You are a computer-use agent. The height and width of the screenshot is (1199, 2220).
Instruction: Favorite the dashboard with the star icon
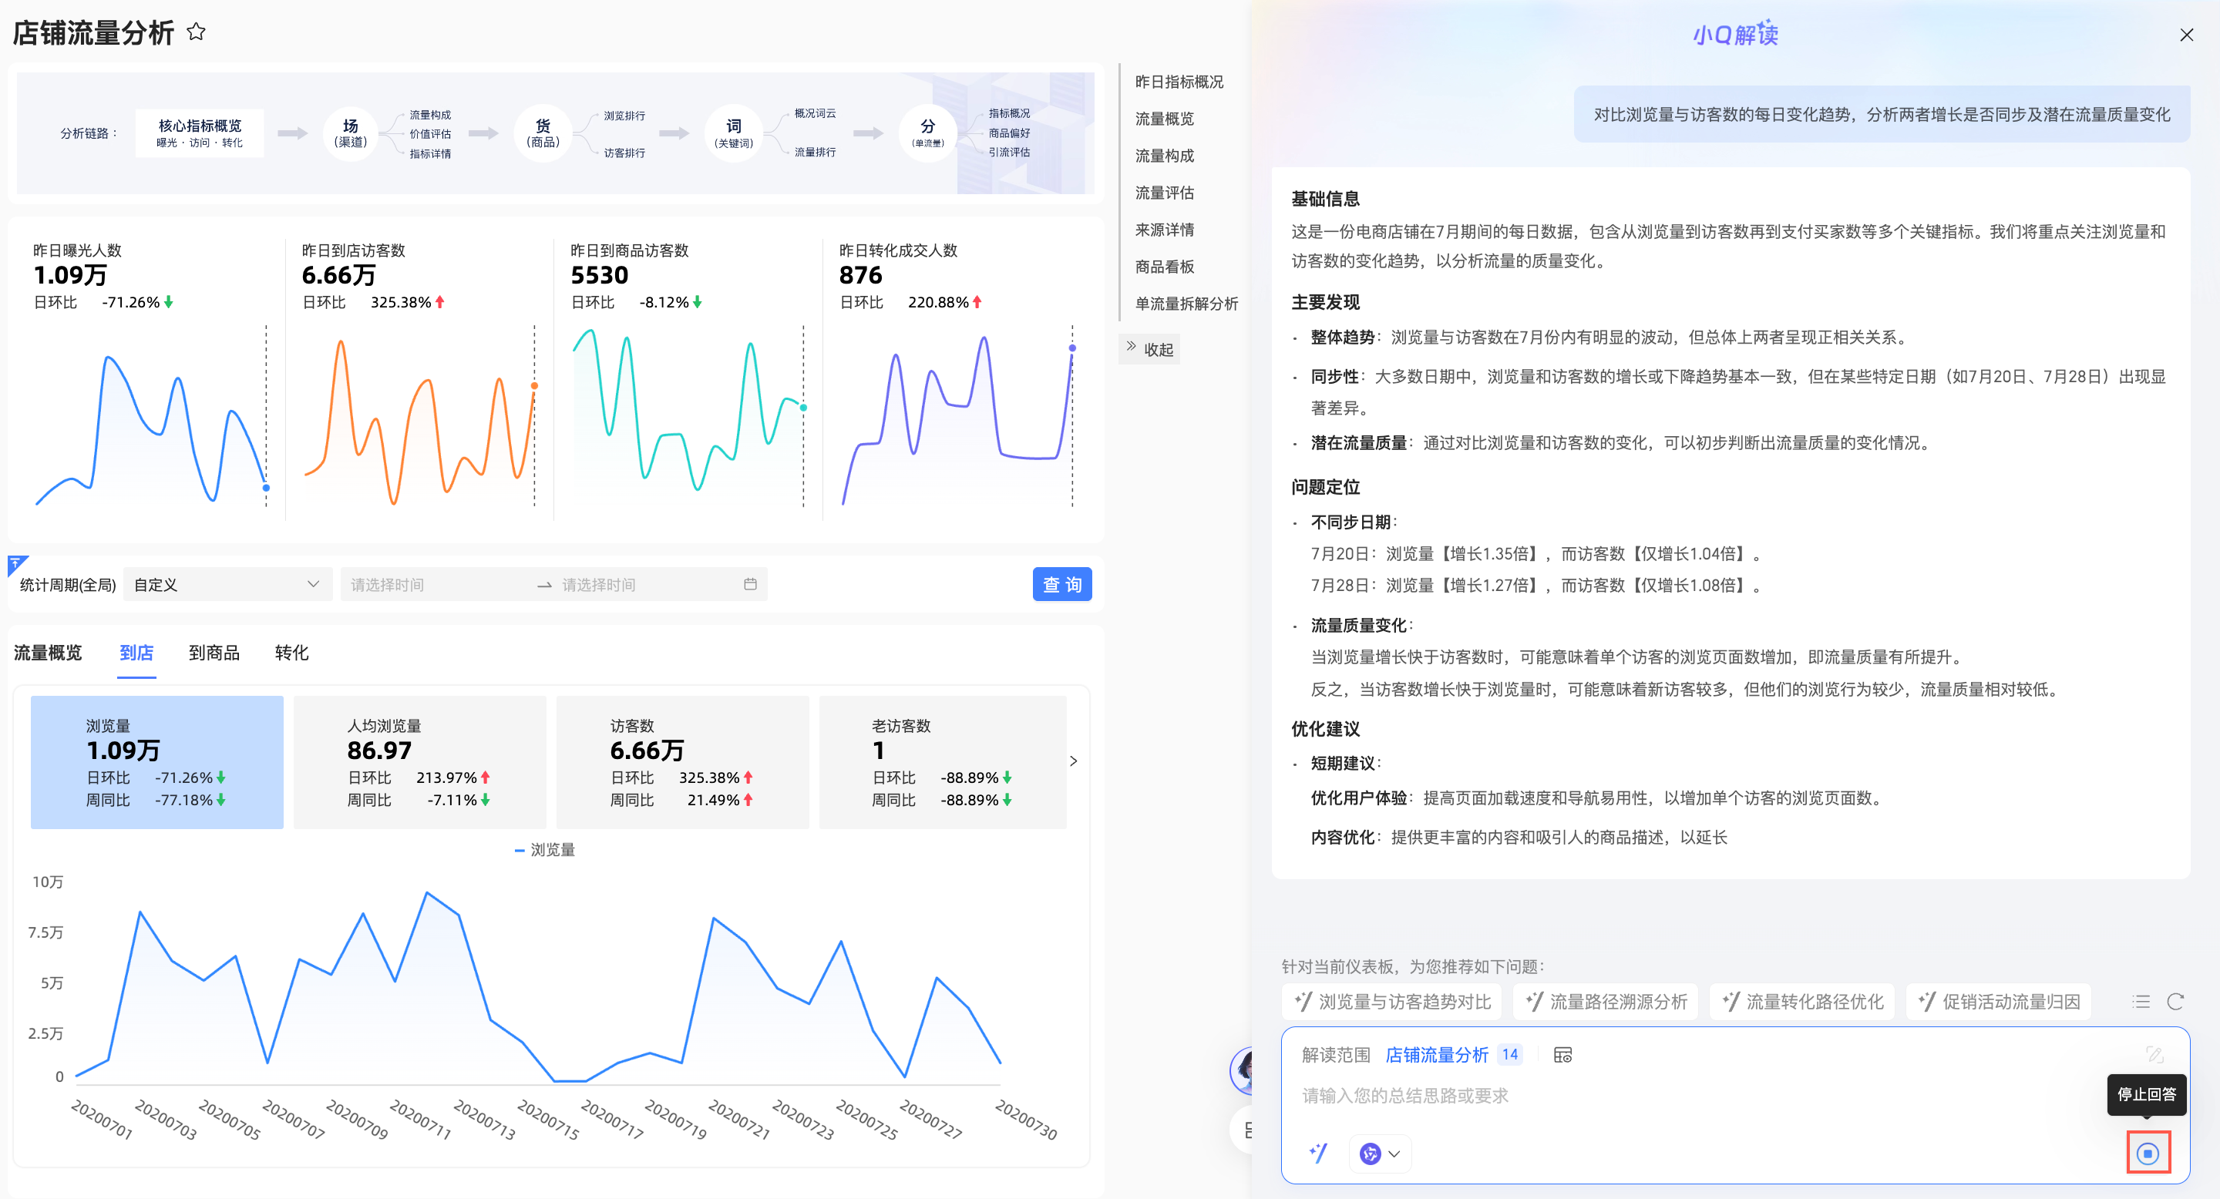coord(197,32)
